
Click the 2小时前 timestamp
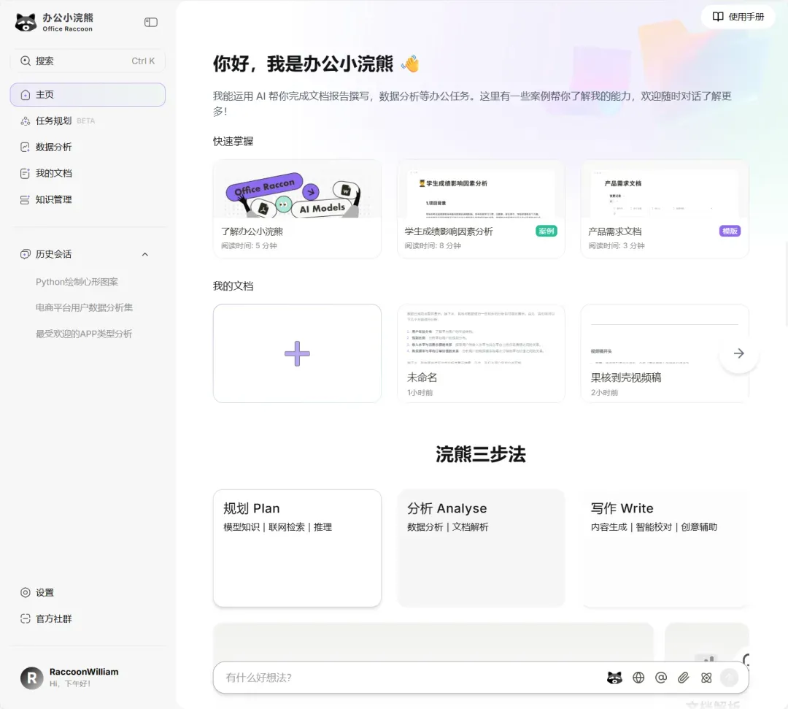point(605,392)
